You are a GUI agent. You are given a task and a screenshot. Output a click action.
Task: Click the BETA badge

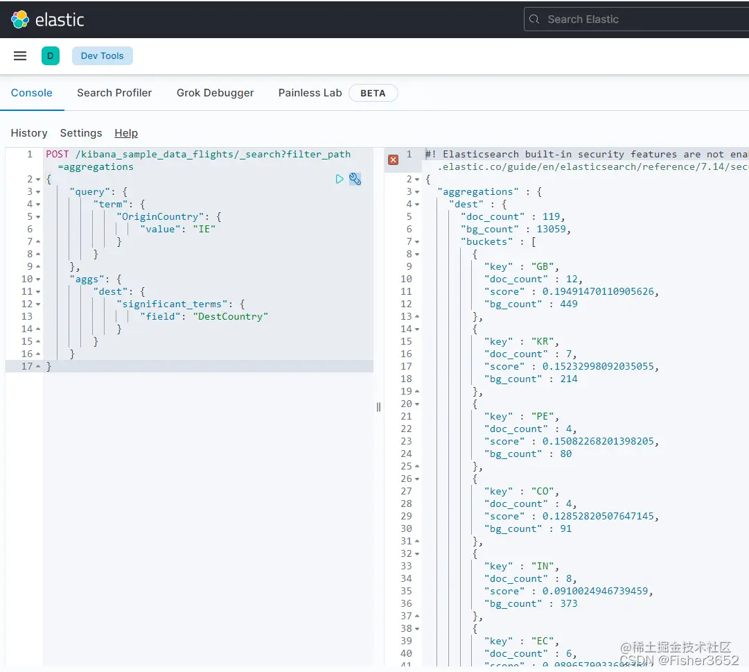(373, 93)
